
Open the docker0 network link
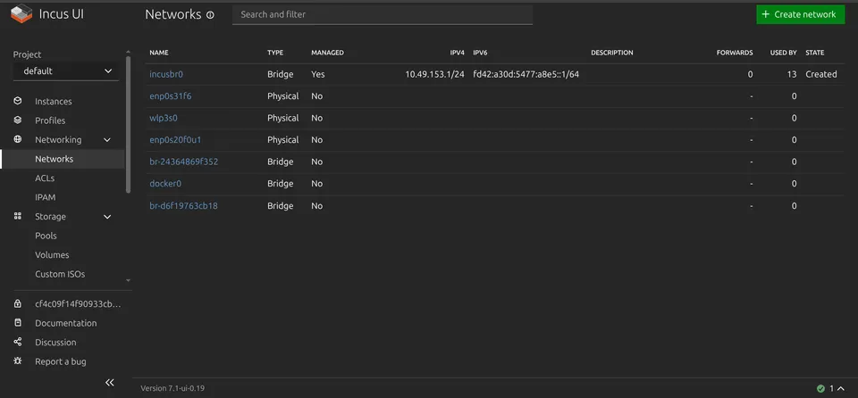165,184
